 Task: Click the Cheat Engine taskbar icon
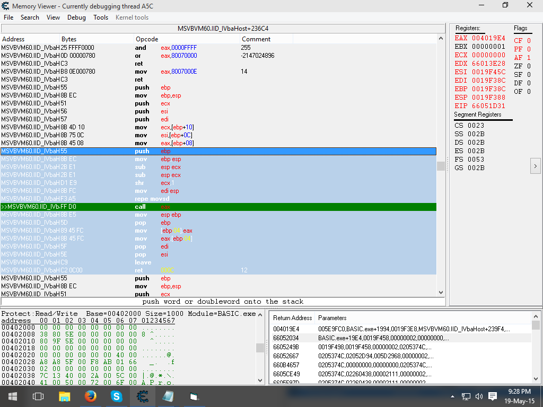(x=142, y=396)
